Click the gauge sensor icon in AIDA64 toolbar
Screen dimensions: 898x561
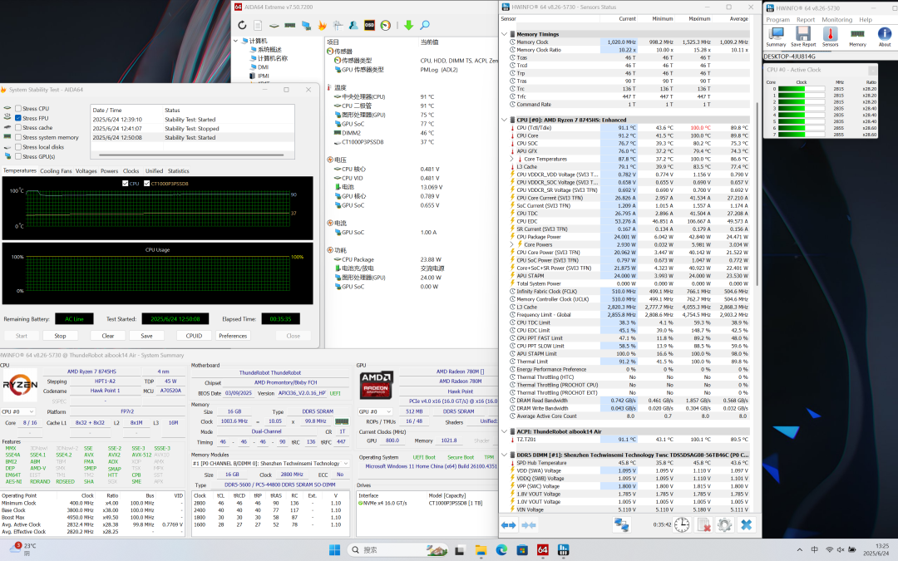point(386,25)
